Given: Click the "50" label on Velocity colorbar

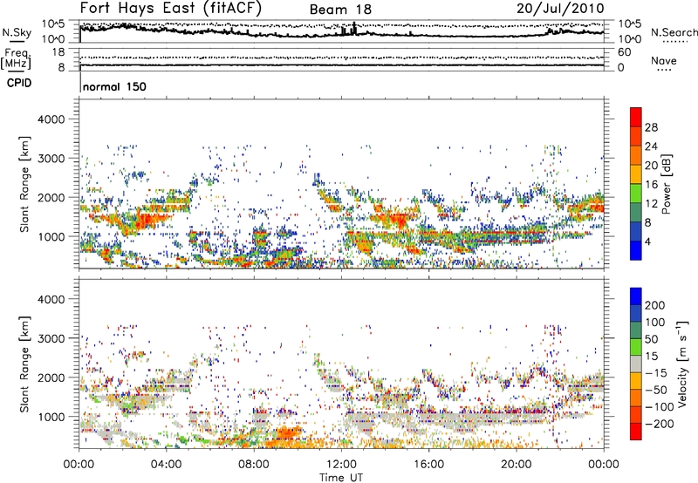Looking at the screenshot, I should [x=651, y=339].
